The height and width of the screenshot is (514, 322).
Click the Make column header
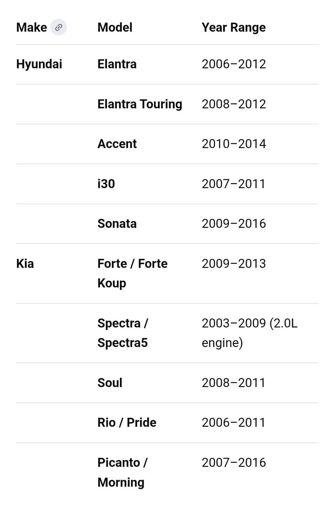tap(31, 28)
